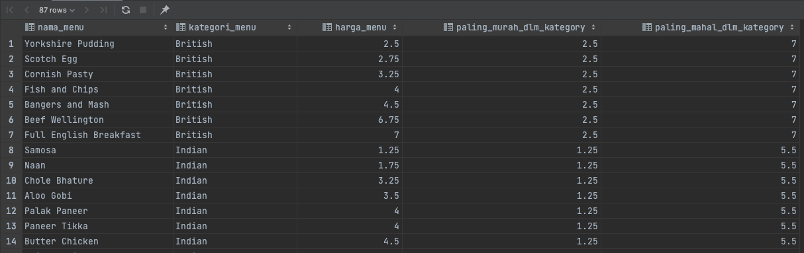Select row number 14 header
804x253 pixels.
coord(11,241)
